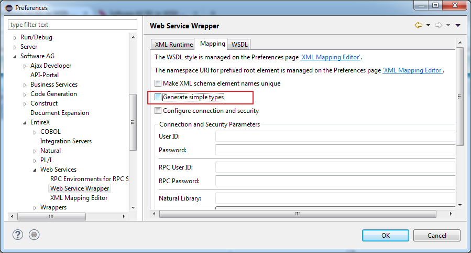Collapse the Web Services node

pyautogui.click(x=35, y=170)
